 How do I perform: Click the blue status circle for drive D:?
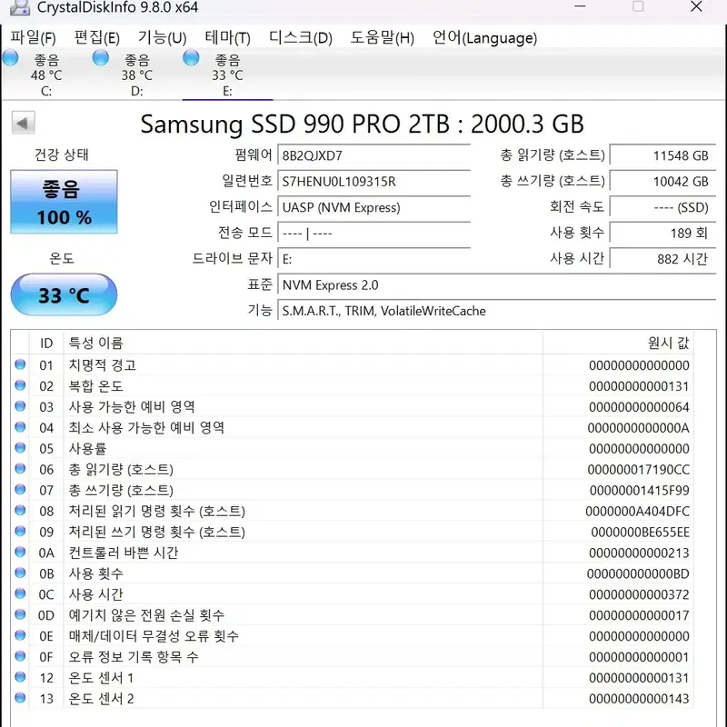[101, 58]
